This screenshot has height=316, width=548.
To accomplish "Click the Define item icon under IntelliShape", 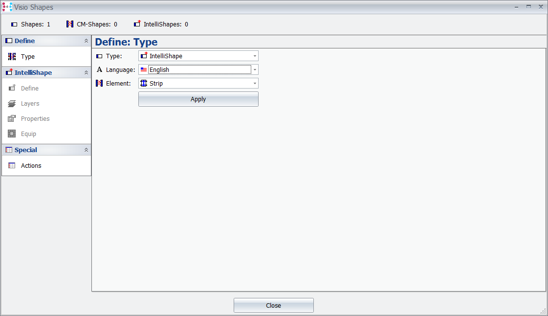I will pos(12,88).
